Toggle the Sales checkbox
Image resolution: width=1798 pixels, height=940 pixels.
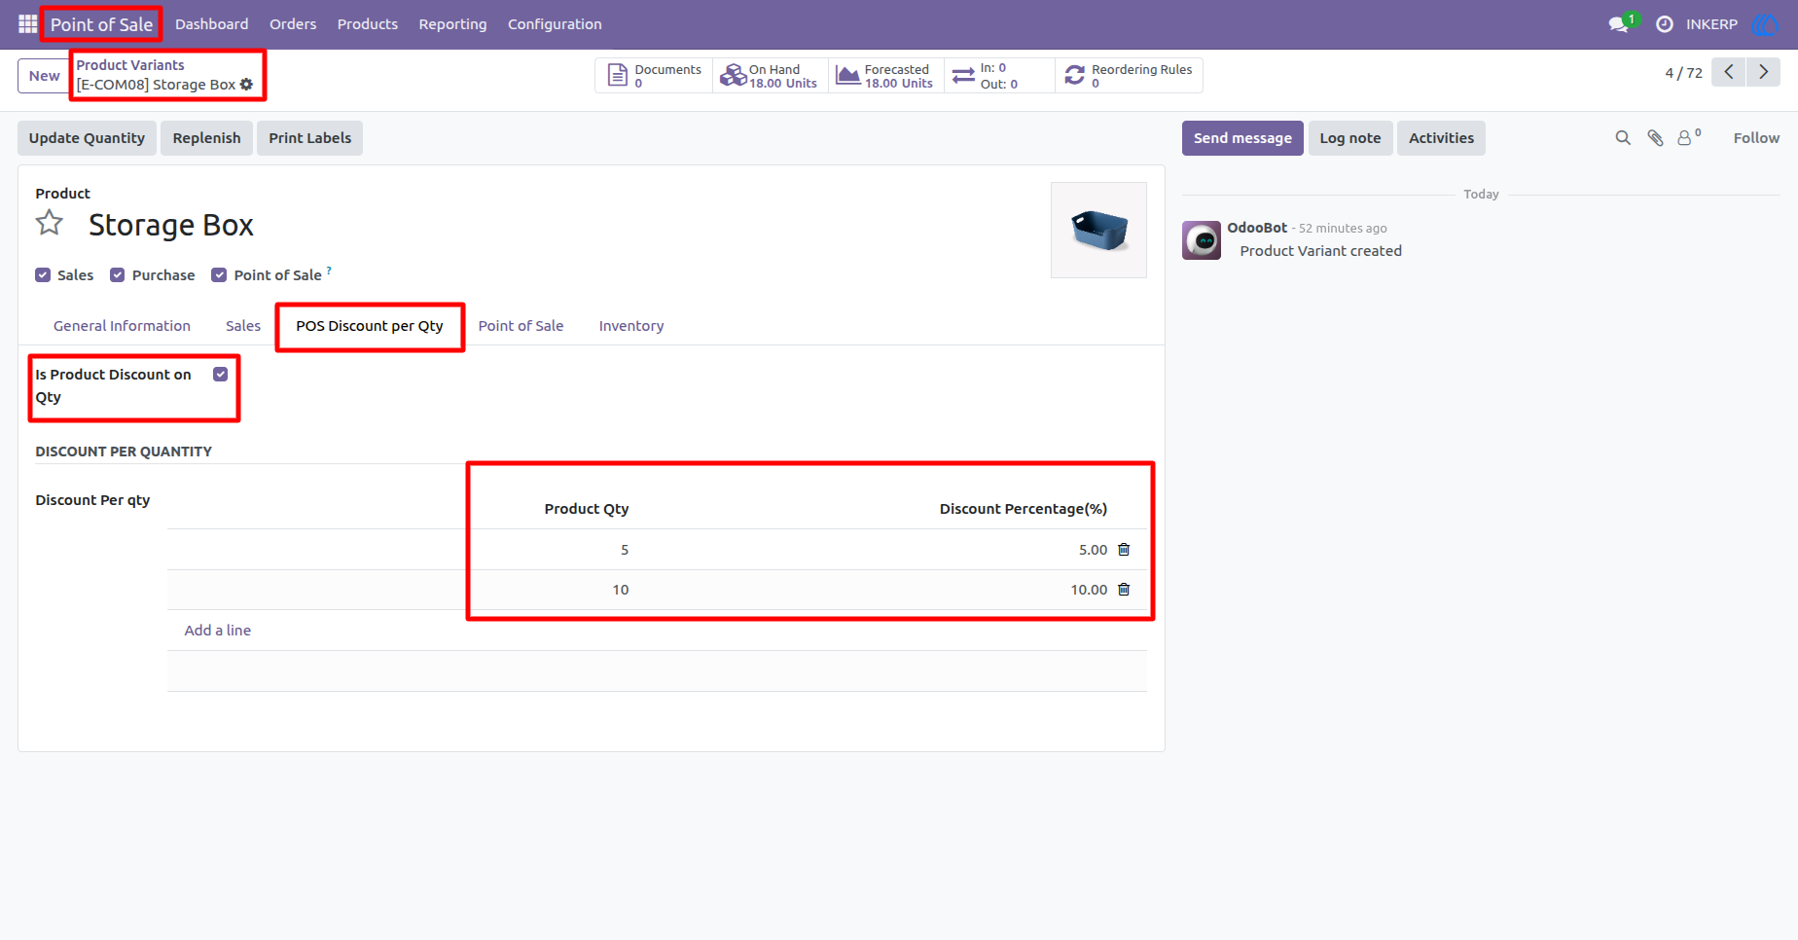click(x=43, y=275)
